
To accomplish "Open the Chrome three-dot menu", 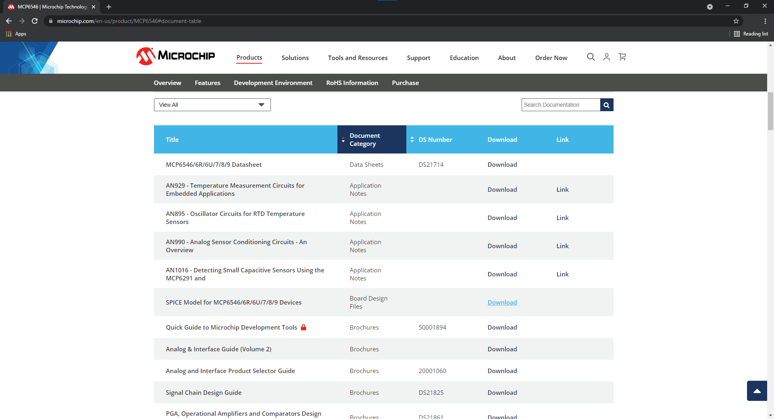I will pyautogui.click(x=765, y=21).
